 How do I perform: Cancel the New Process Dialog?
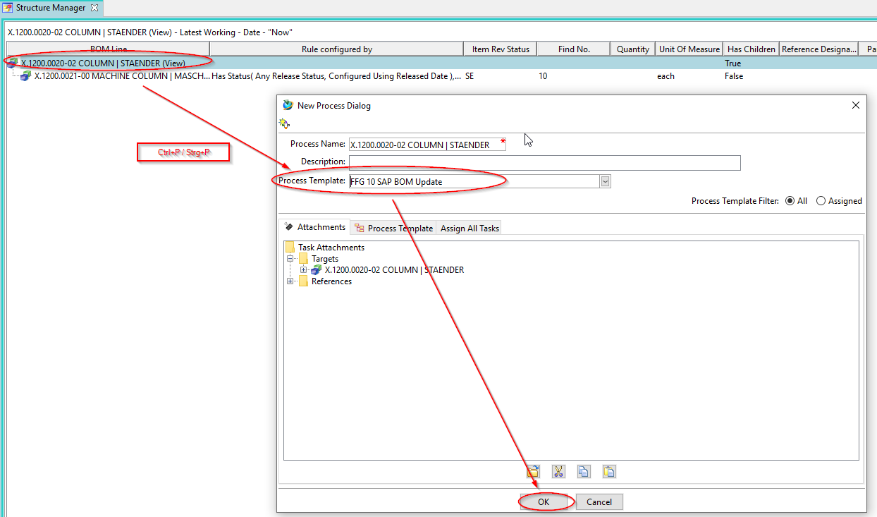point(599,502)
